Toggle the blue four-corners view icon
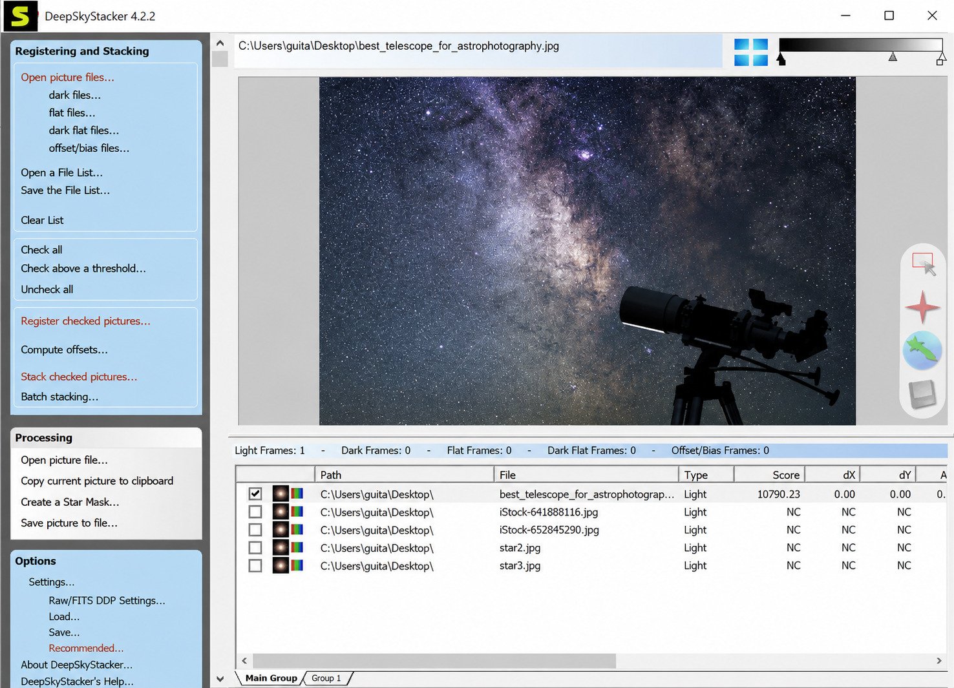The image size is (954, 688). tap(751, 52)
